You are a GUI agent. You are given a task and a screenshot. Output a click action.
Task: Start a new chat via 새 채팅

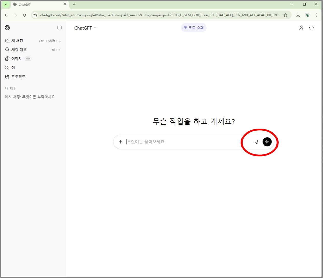point(33,41)
